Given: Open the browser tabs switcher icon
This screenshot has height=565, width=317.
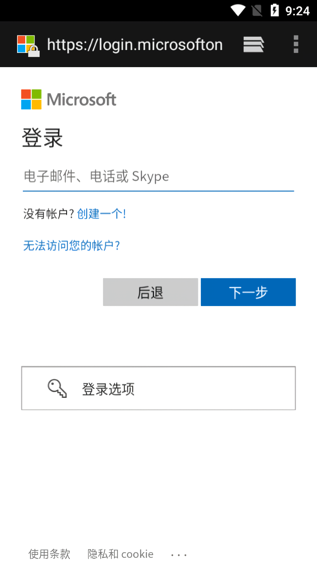Looking at the screenshot, I should [253, 44].
